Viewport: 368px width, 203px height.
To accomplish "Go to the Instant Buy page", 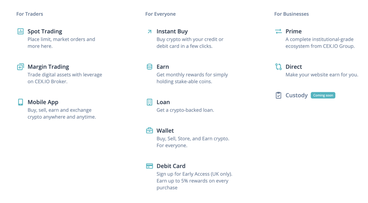I will tap(172, 31).
